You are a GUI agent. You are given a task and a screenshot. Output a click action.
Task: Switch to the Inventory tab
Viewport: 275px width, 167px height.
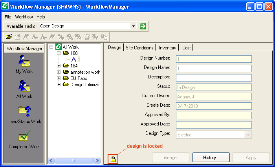[167, 47]
